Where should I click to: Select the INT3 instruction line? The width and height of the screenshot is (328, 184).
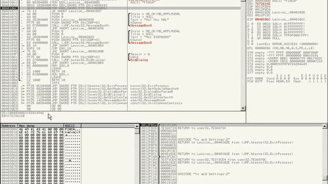pos(55,83)
